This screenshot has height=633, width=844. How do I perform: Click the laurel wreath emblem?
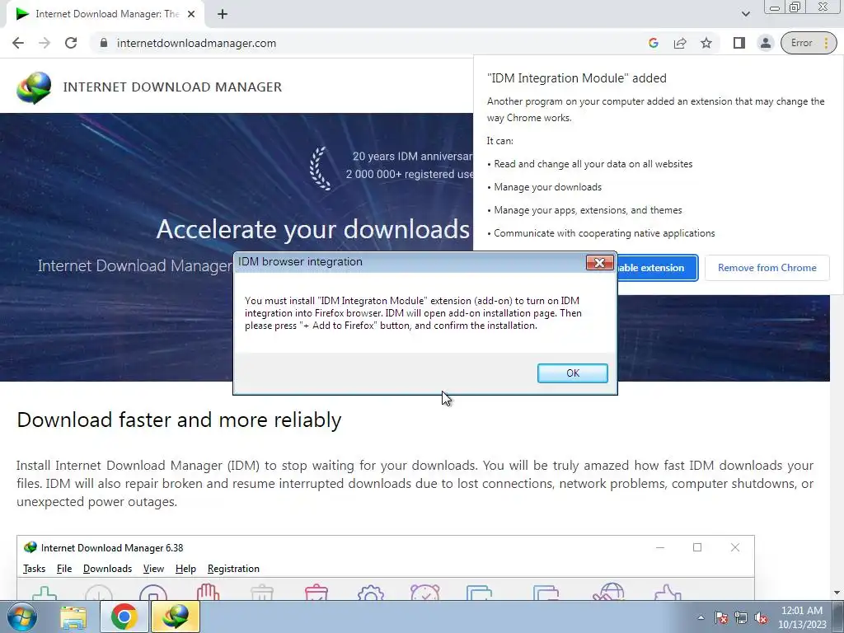pyautogui.click(x=320, y=168)
